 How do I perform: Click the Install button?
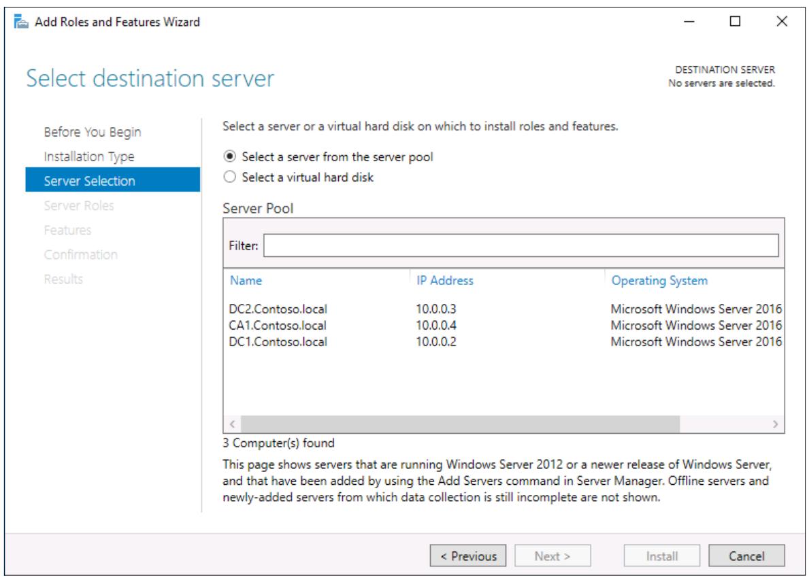(662, 556)
